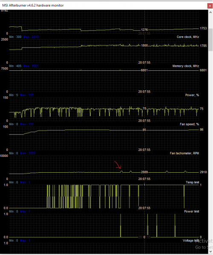Click the 2889 RPM reading
The height and width of the screenshot is (255, 213).
[144, 172]
